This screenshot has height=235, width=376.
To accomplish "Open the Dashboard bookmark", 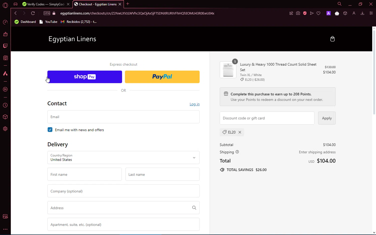I will tap(25, 22).
